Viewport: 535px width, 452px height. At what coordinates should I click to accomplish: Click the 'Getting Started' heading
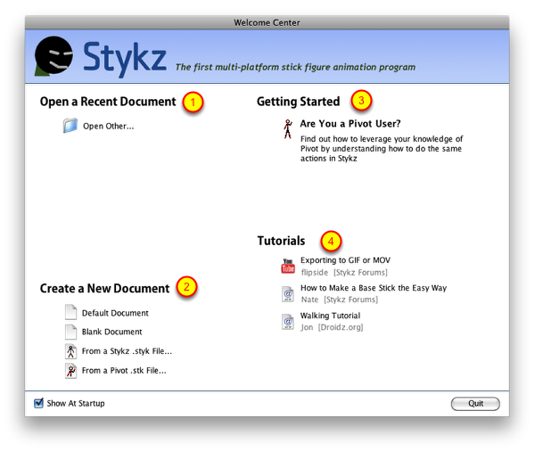point(298,102)
